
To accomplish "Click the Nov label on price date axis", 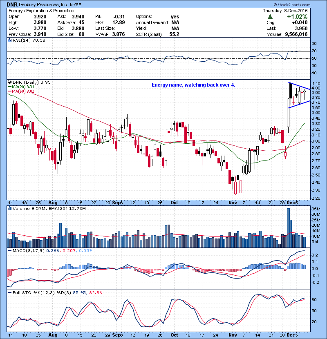I will 233,203.
